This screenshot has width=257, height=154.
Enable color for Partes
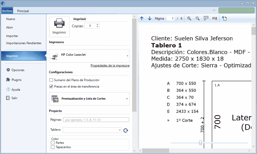click(53, 143)
